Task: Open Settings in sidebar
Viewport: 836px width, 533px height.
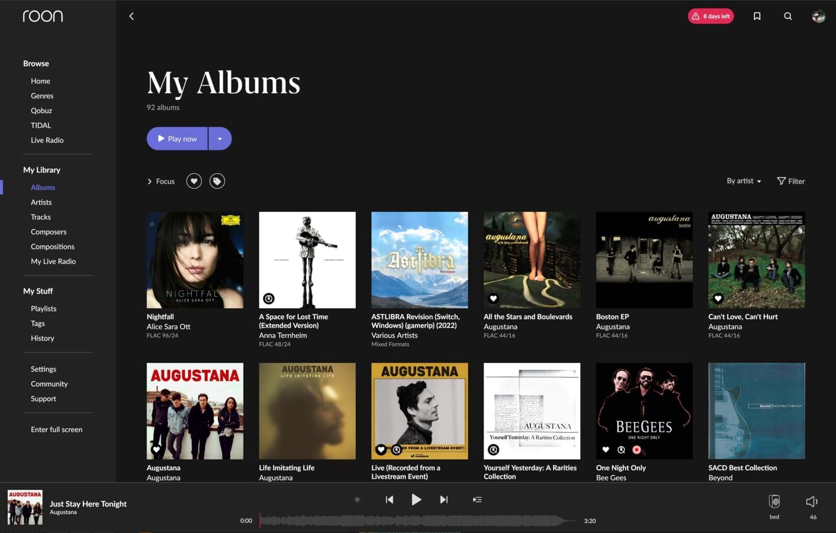Action: click(x=43, y=369)
